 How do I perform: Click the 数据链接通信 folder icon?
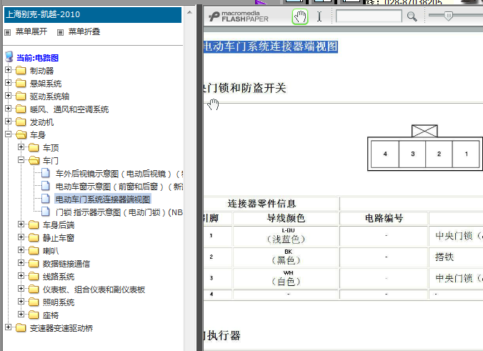(x=34, y=264)
